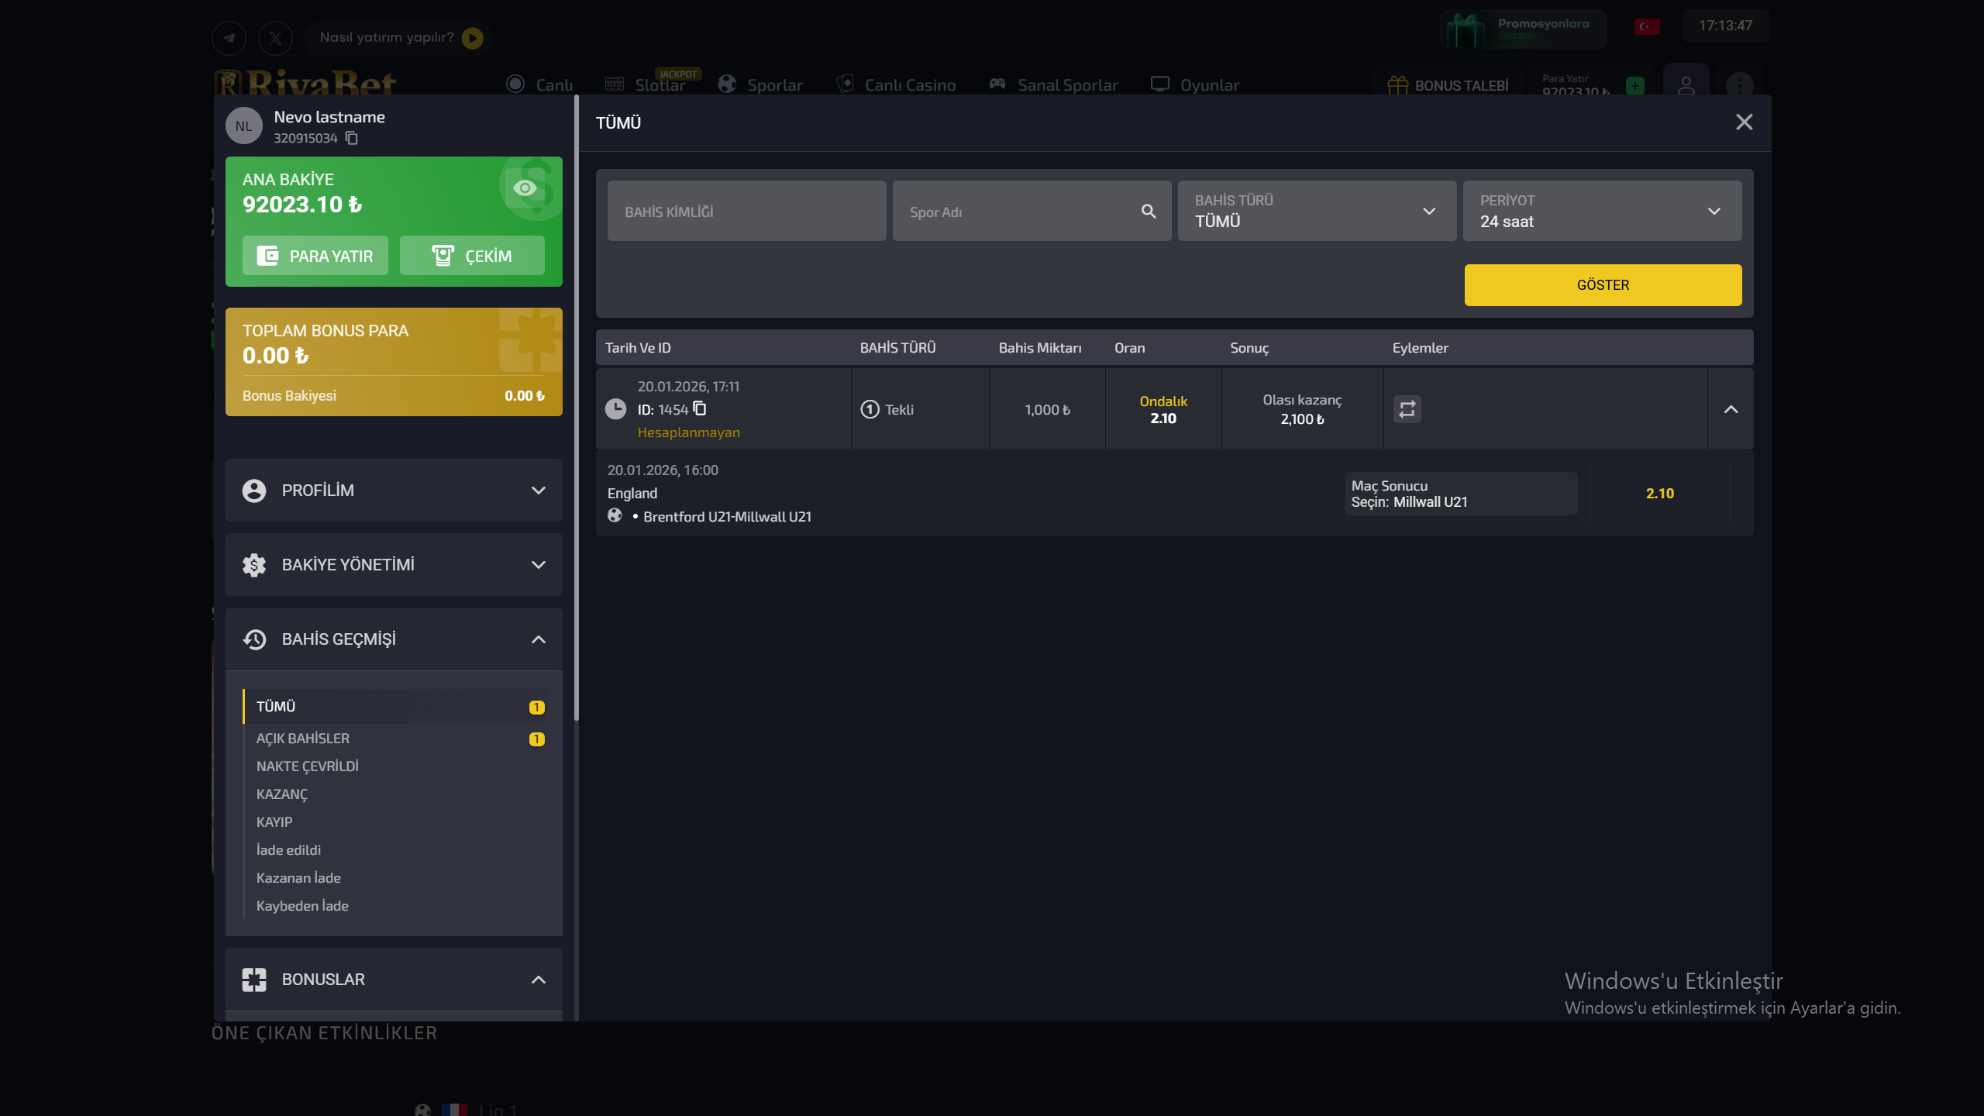1984x1116 pixels.
Task: Click the PARA YATIR button
Action: 315,256
